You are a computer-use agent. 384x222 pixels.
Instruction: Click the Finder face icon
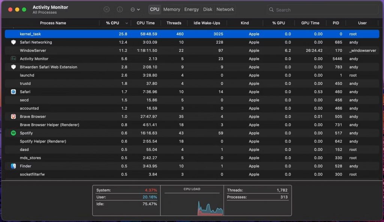pos(13,166)
